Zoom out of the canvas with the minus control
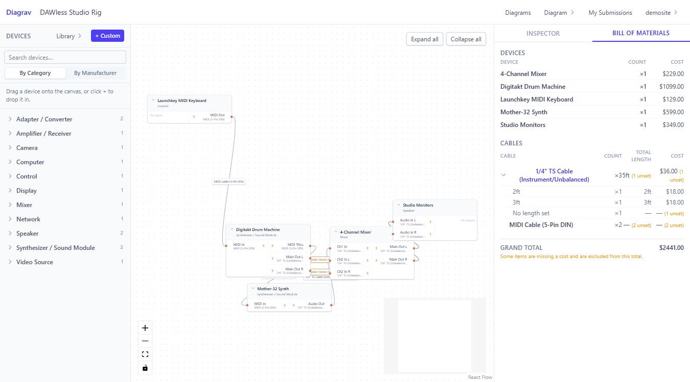 [x=145, y=341]
